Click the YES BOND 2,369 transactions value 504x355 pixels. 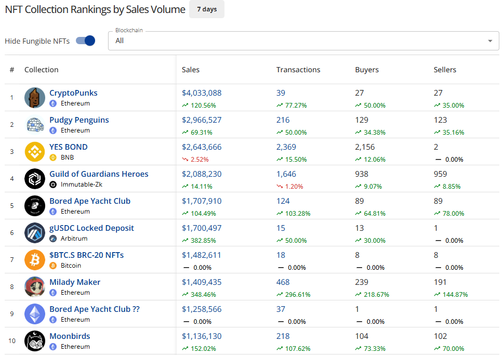pyautogui.click(x=286, y=147)
